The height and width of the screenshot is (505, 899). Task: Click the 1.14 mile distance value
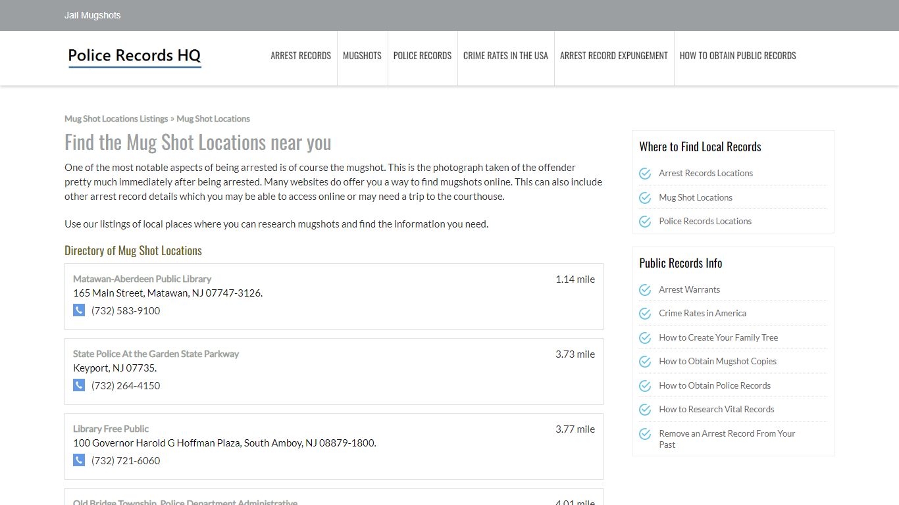tap(575, 279)
